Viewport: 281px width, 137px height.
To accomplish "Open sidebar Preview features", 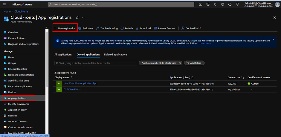I will (17, 38).
